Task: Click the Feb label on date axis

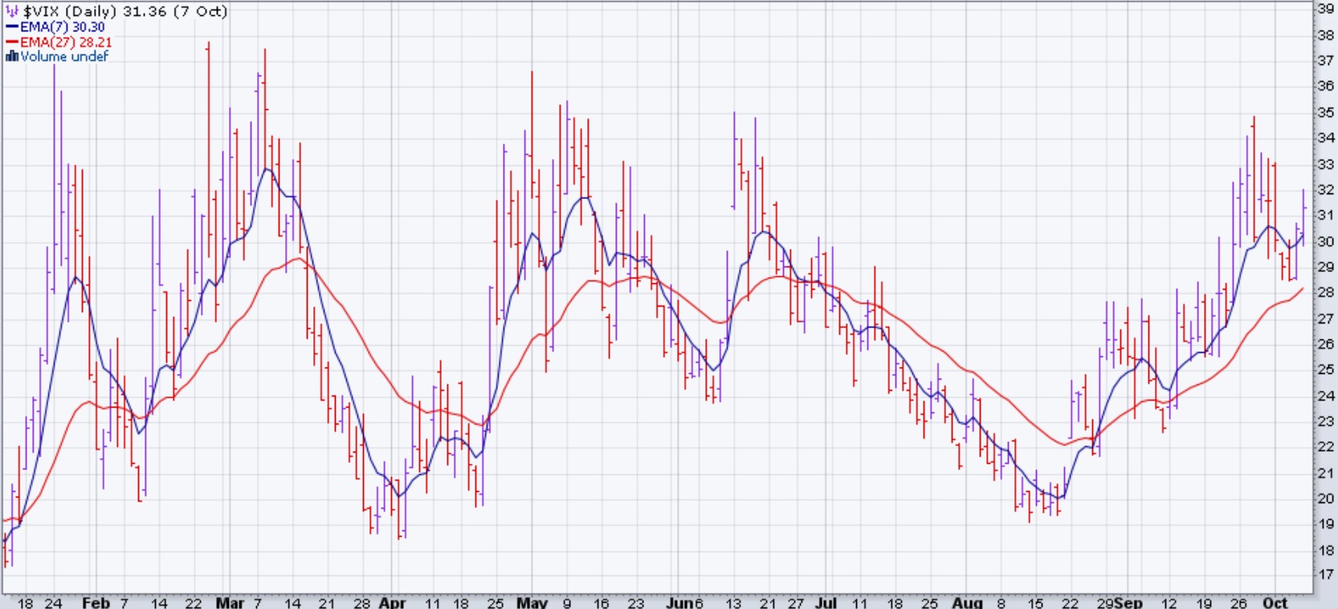Action: [95, 602]
